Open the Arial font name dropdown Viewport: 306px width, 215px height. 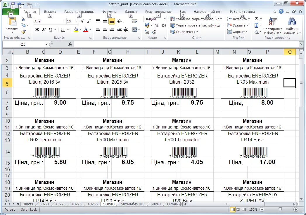[64, 21]
